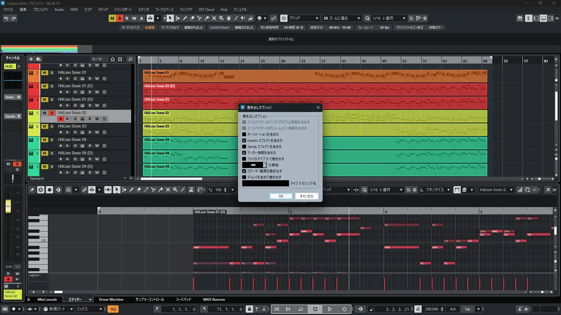Uncheck the 'Inserts エフェクトを含める' option

244,141
